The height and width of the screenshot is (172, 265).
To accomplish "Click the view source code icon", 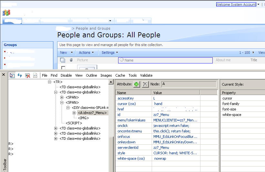I will pyautogui.click(x=35, y=75).
